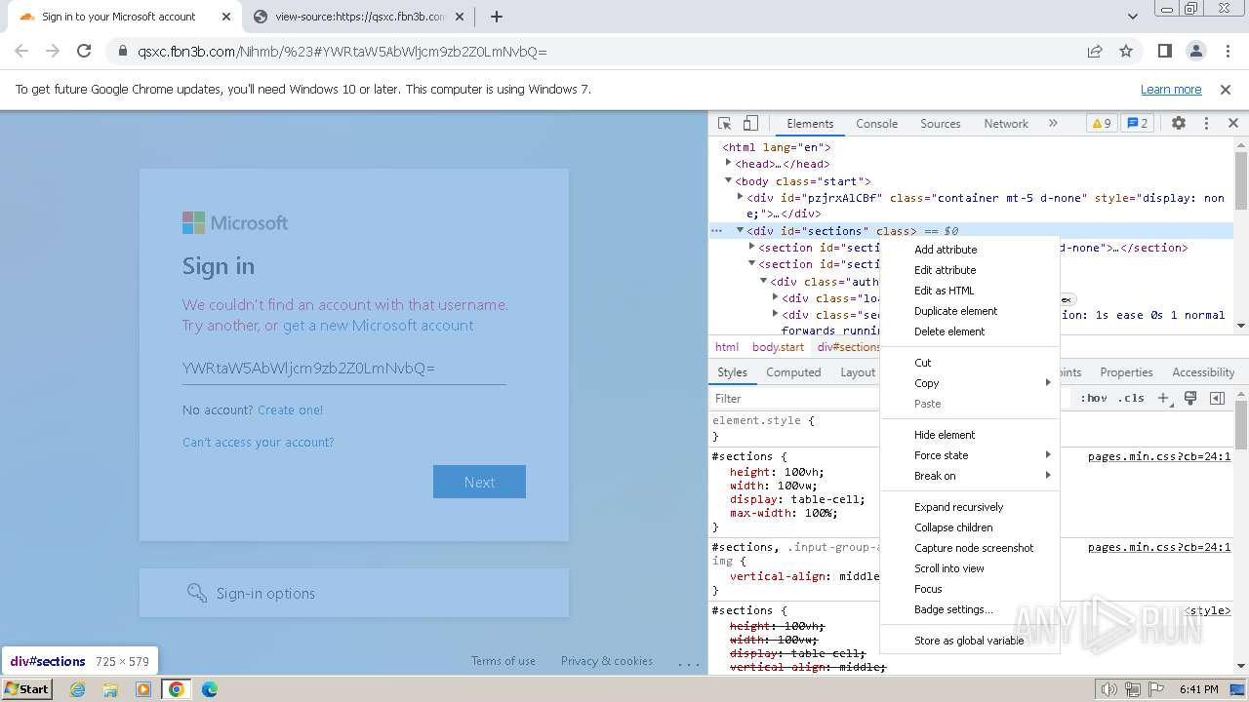The width and height of the screenshot is (1249, 702).
Task: Collapse the div class auth node
Action: click(x=763, y=282)
